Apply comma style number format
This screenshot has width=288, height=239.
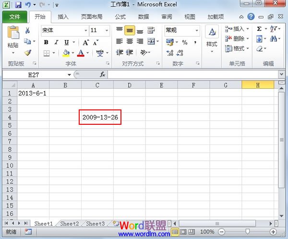tap(195, 42)
